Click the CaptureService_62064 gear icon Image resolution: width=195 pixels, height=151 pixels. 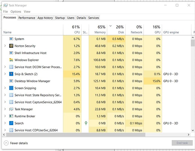[11, 102]
